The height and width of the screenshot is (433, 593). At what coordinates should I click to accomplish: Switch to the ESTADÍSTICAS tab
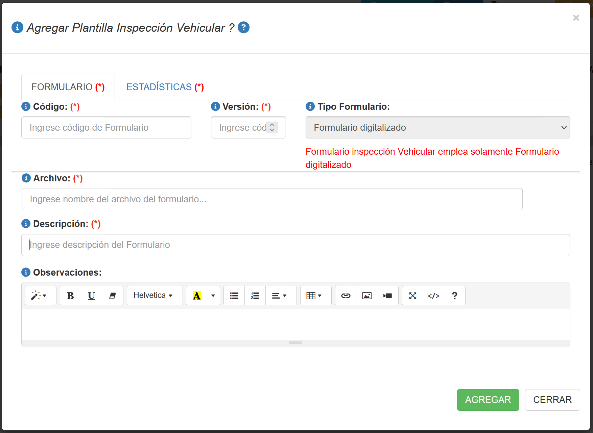pyautogui.click(x=165, y=87)
